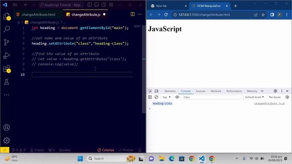
Task: Open the editor More Actions menu
Action: (x=140, y=14)
